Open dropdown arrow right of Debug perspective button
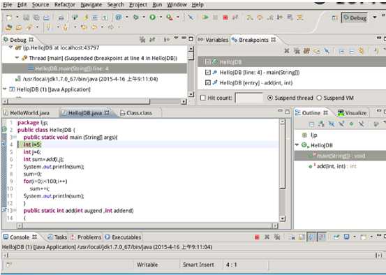This screenshot has width=386, height=275. click(x=374, y=17)
